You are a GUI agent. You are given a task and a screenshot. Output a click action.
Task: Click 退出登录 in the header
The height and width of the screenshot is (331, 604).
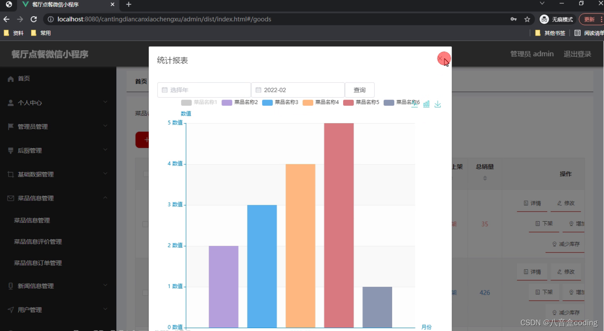[x=577, y=54]
